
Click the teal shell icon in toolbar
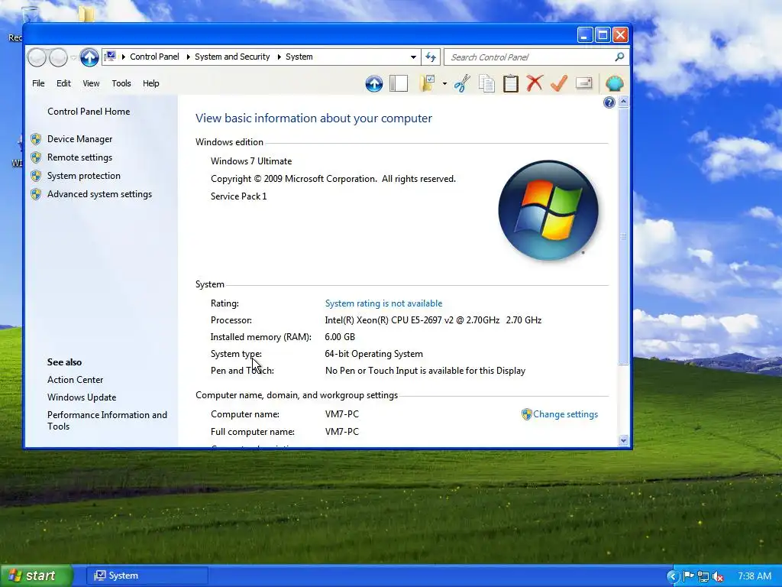pos(615,83)
